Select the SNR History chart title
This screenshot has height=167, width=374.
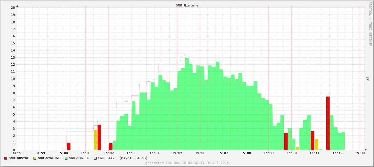coord(187,5)
